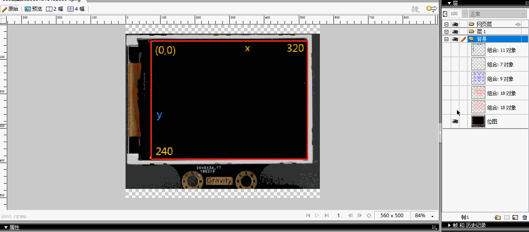This screenshot has height=232, width=529.
Task: Open the Properties panel options menu icon
Action: (x=434, y=227)
